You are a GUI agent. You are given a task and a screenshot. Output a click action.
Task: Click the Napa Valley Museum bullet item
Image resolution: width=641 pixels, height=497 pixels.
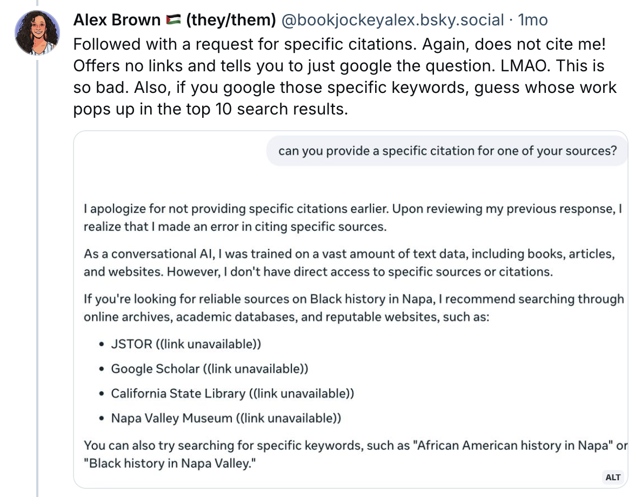tap(226, 418)
